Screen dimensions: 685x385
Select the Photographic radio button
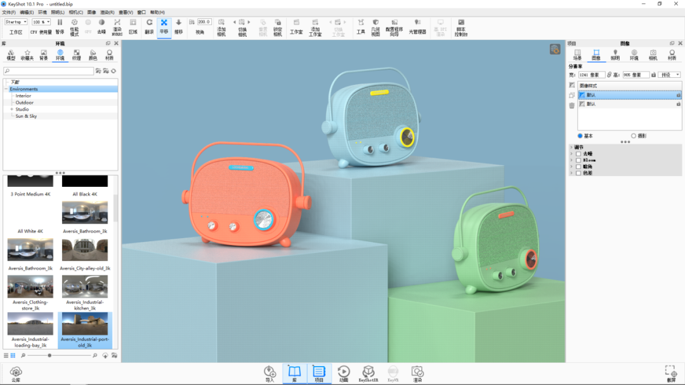(634, 136)
